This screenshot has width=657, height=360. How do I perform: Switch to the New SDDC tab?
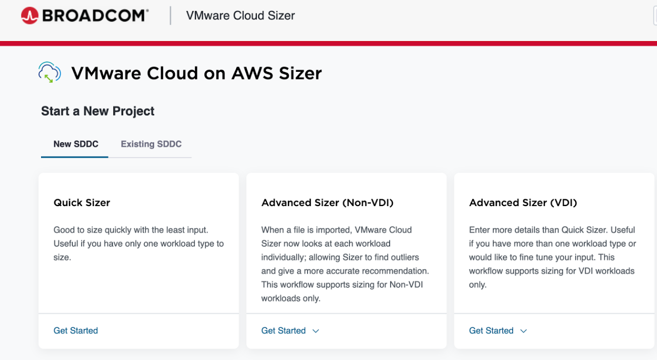click(76, 144)
